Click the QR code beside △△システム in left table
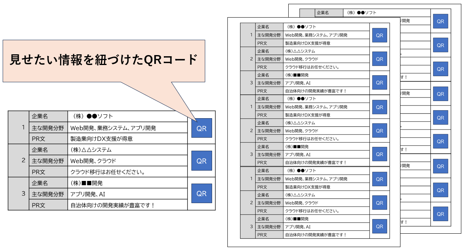The height and width of the screenshot is (249, 464). pyautogui.click(x=201, y=161)
